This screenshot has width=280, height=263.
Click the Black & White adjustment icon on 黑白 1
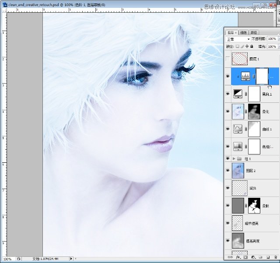(238, 94)
